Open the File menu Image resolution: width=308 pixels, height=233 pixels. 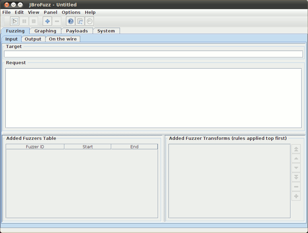click(x=6, y=12)
